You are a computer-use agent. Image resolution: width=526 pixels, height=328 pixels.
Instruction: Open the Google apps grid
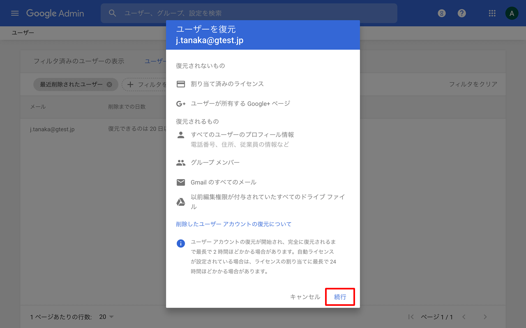click(x=492, y=13)
